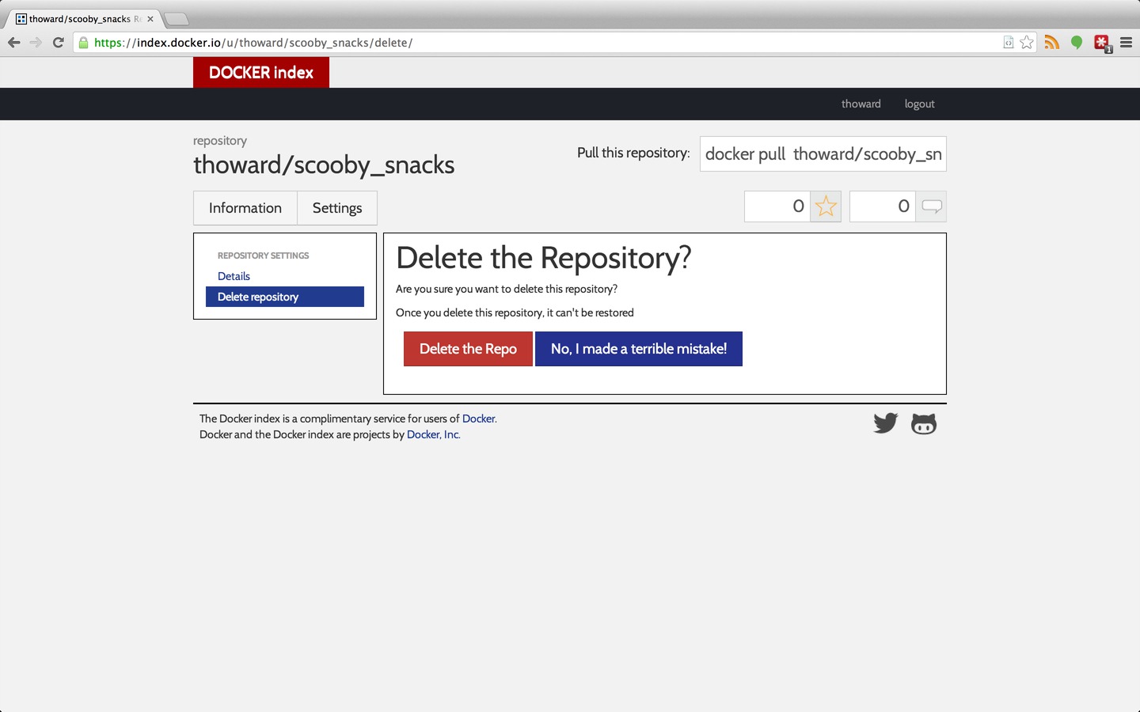Open a new browser tab

tap(177, 19)
